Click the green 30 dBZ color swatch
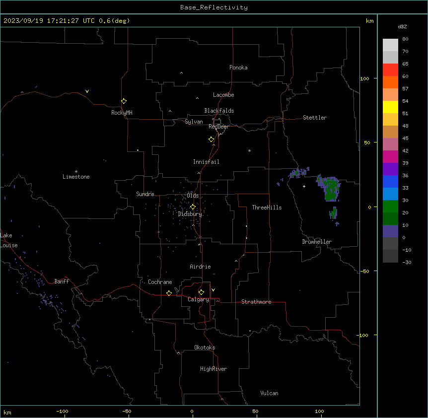 [390, 207]
